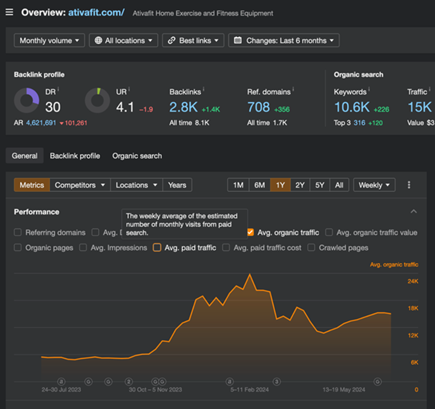
Task: Switch to the Backlink profile tab
Action: tap(75, 156)
